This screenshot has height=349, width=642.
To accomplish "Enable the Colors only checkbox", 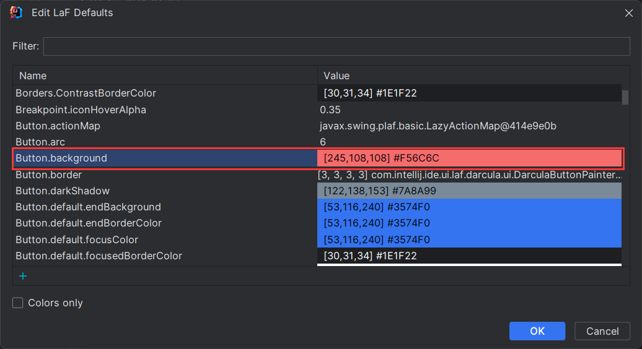I will [17, 303].
